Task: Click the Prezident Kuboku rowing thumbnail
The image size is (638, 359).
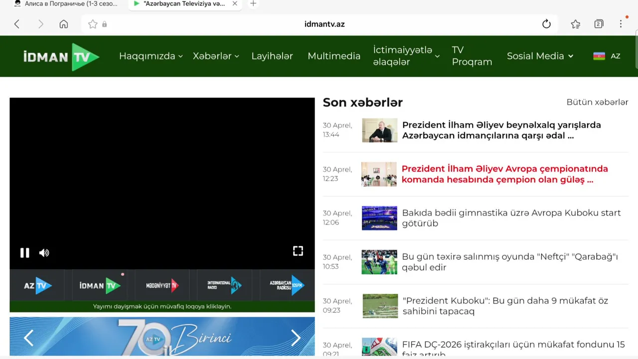Action: click(380, 306)
